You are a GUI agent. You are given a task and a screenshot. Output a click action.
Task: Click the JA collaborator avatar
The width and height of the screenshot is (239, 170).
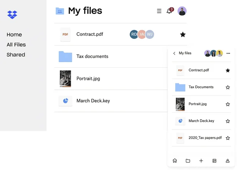142,34
